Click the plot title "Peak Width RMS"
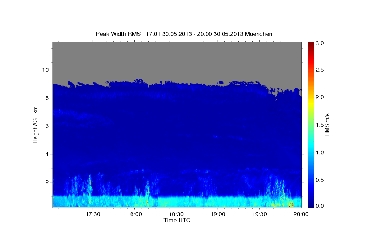 tap(118, 34)
